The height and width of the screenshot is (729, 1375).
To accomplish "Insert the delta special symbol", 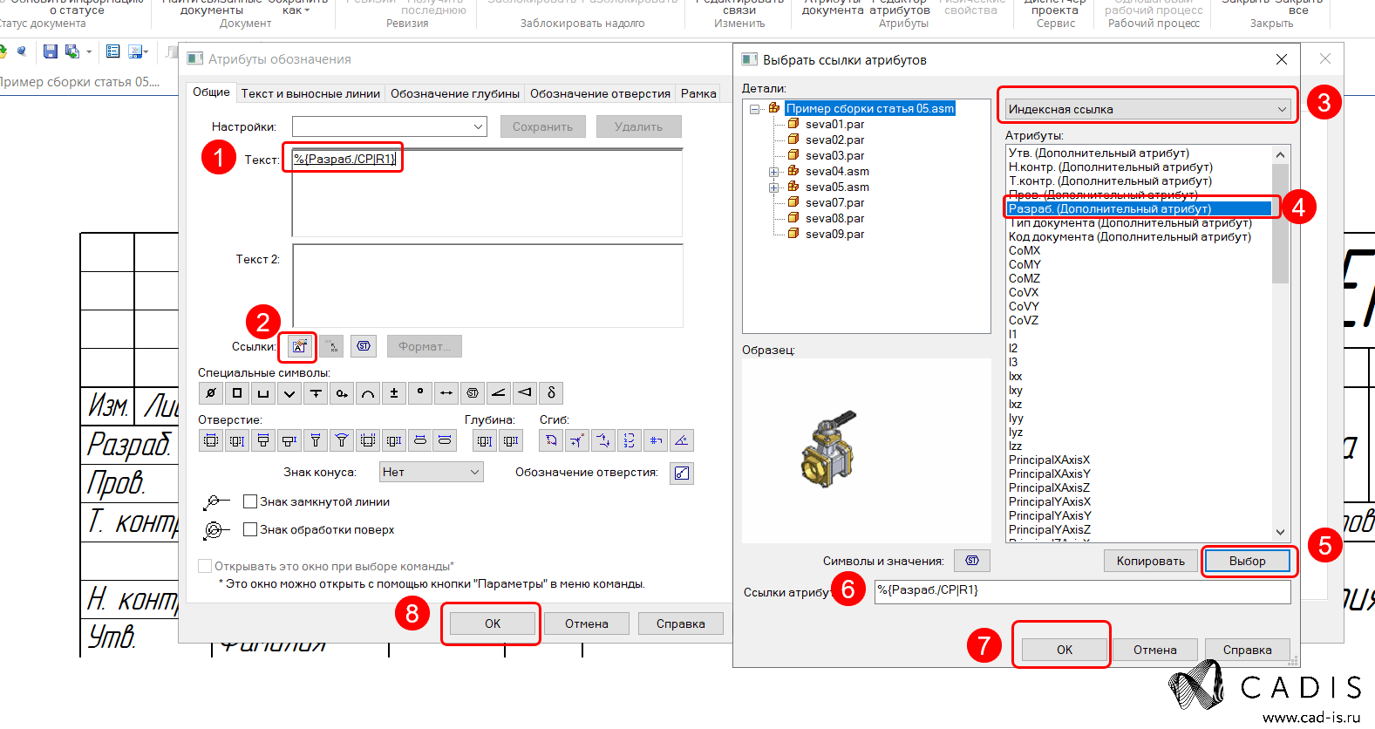I will (x=551, y=392).
